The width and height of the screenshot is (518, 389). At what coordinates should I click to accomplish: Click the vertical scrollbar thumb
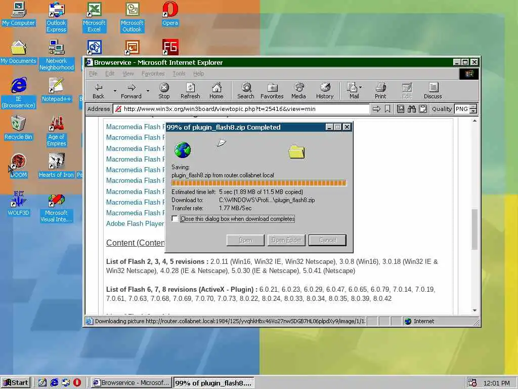(474, 229)
